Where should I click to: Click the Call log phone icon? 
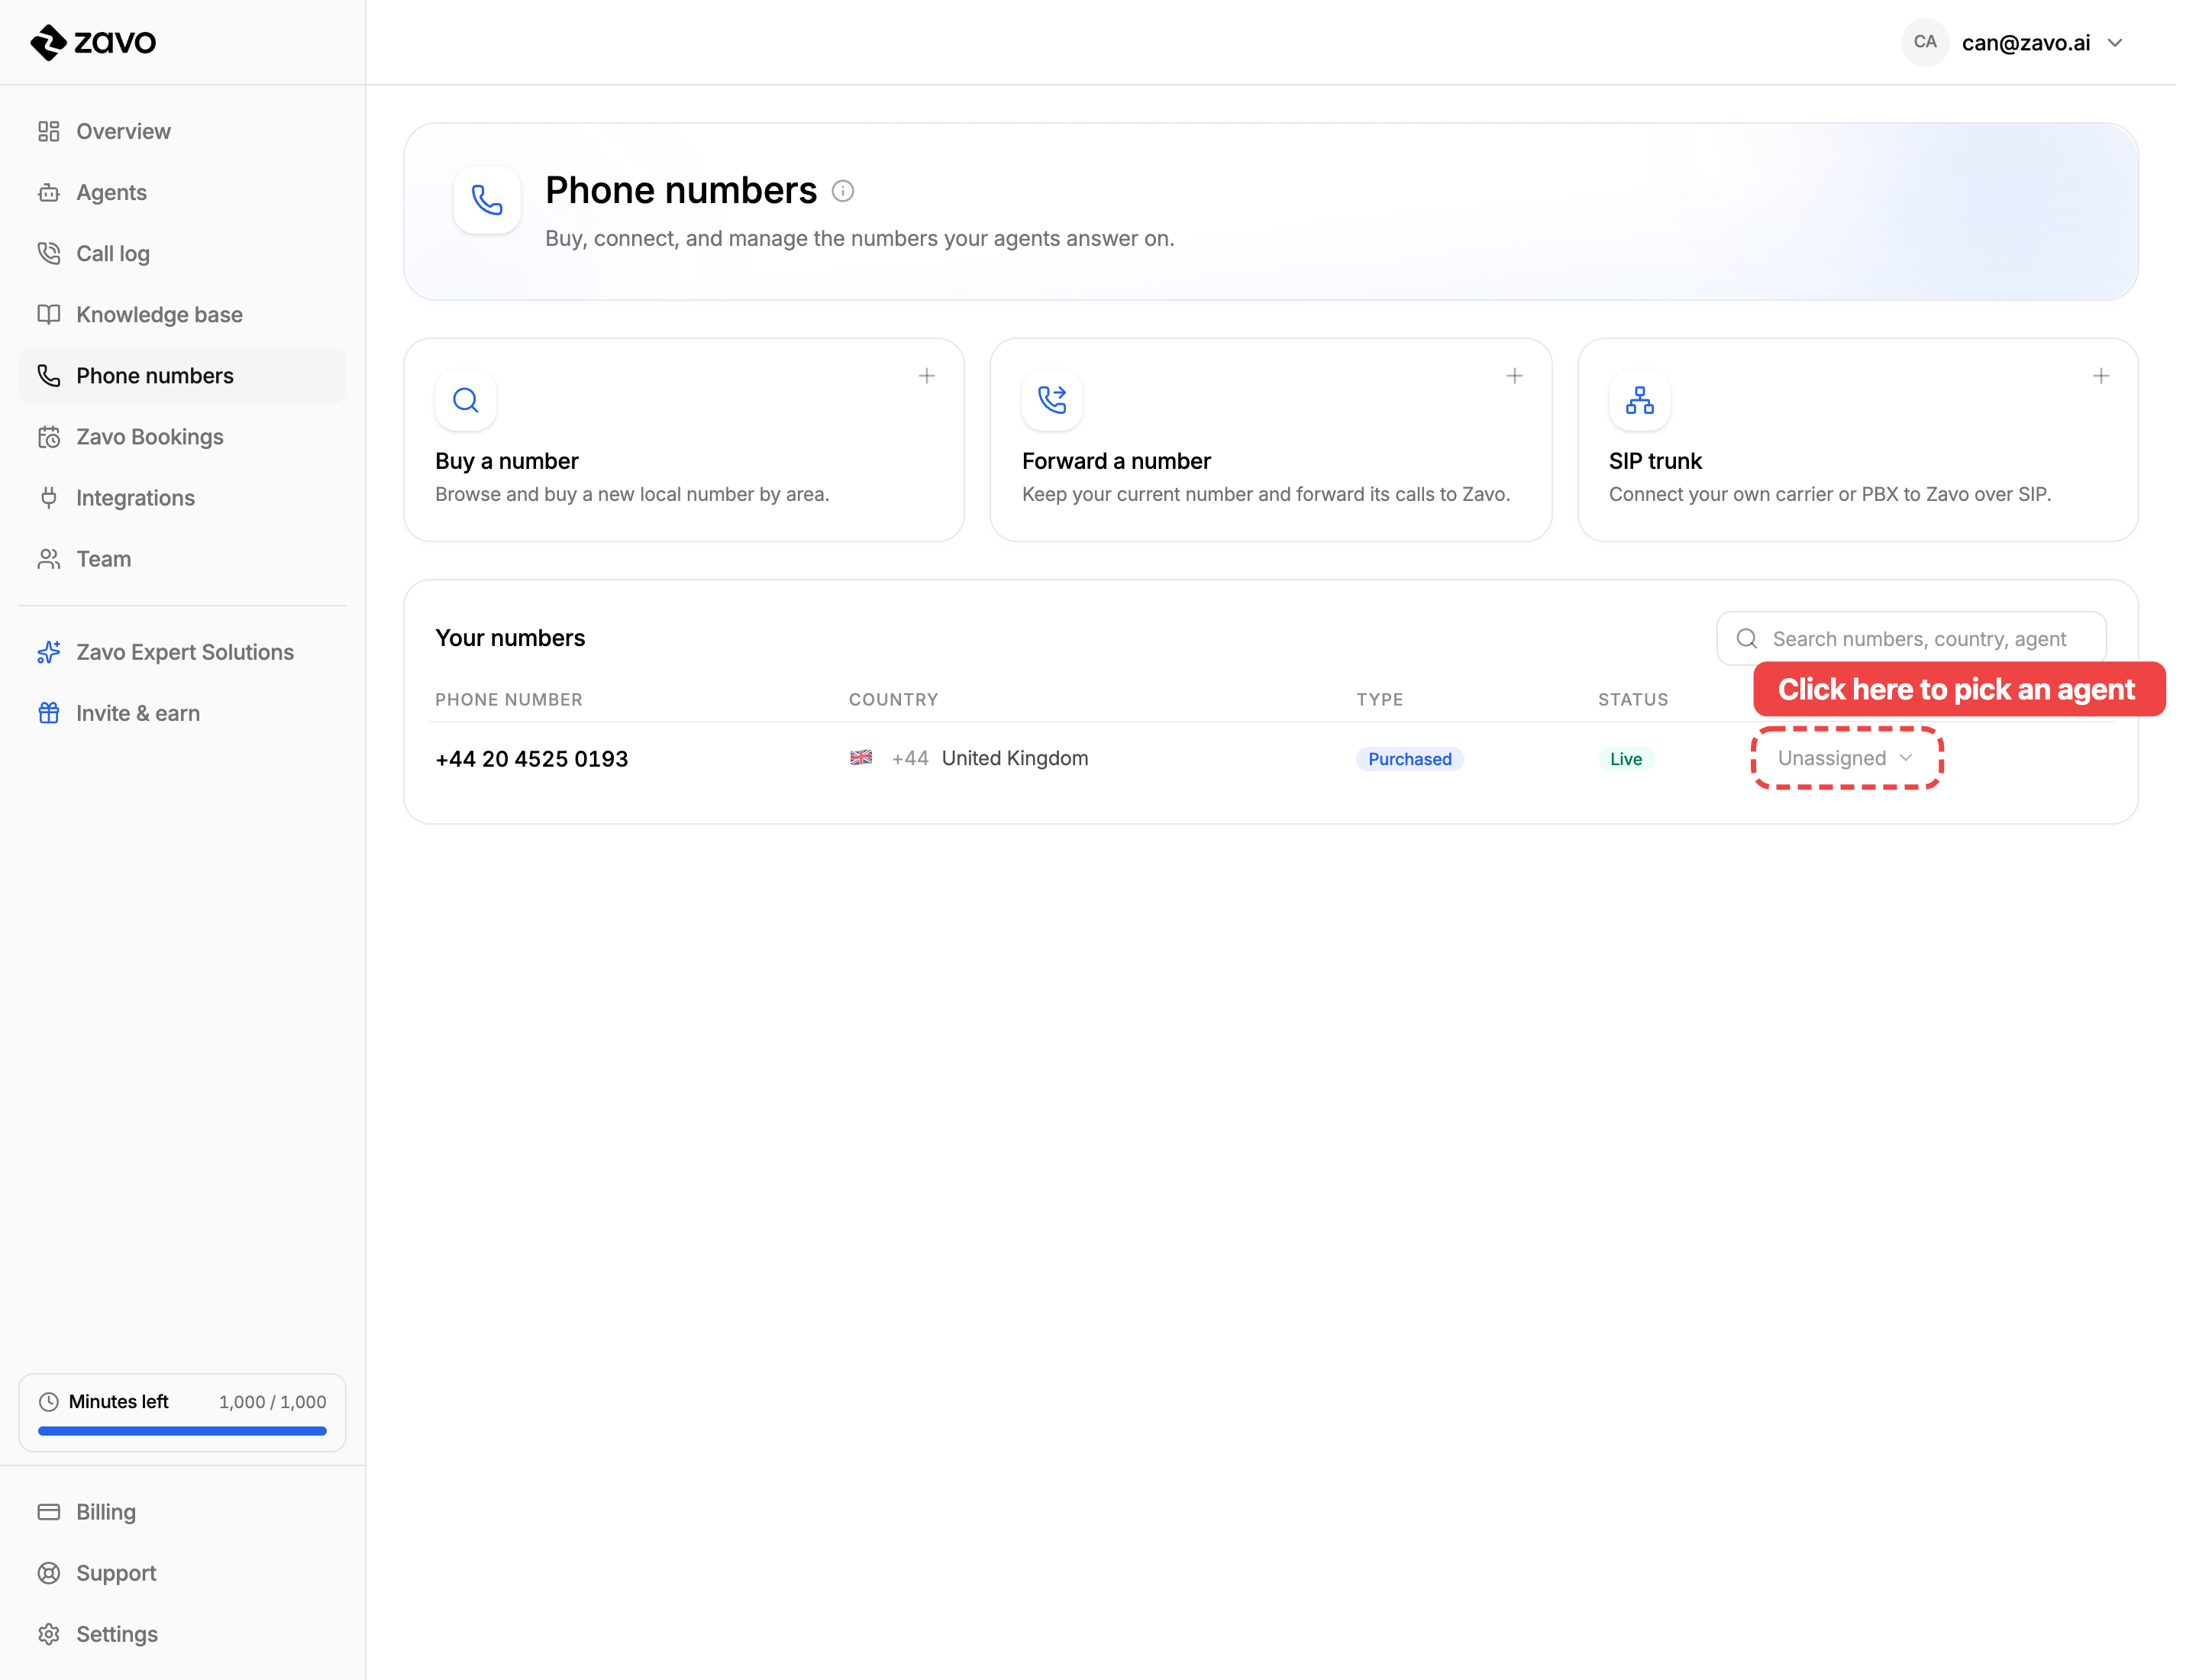coord(49,254)
